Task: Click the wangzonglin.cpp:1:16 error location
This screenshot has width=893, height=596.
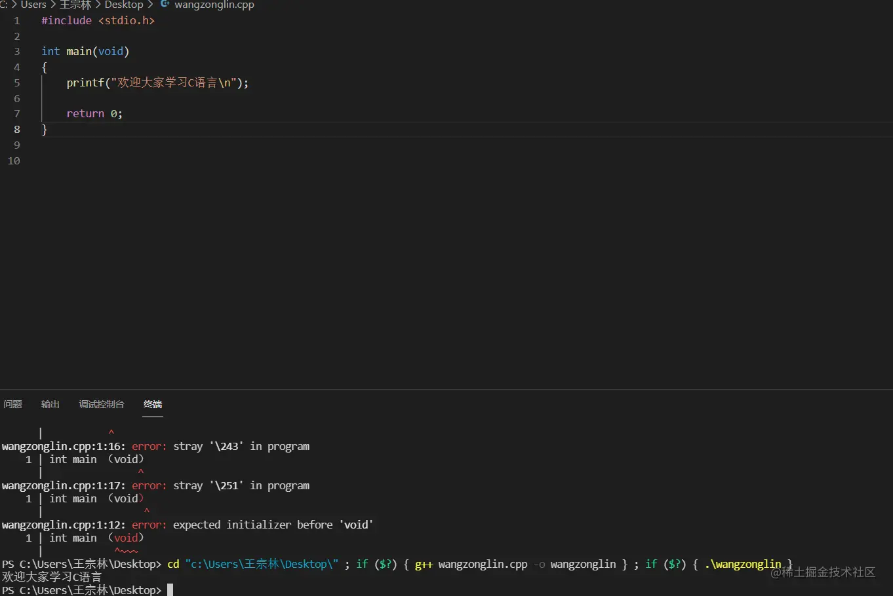Action: point(64,447)
